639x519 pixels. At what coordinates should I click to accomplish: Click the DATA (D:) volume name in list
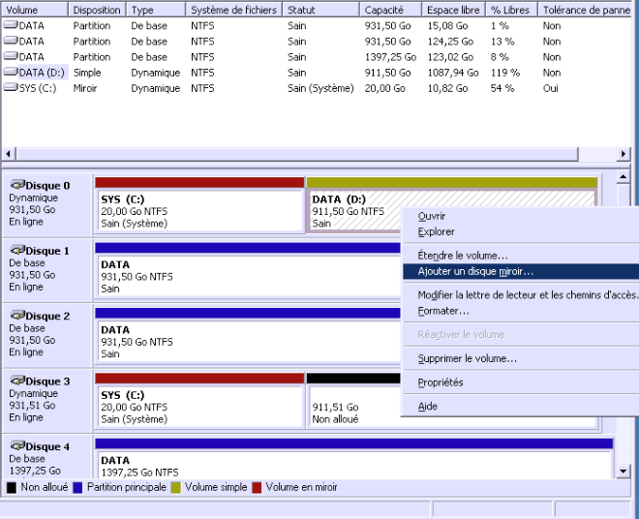coord(42,73)
